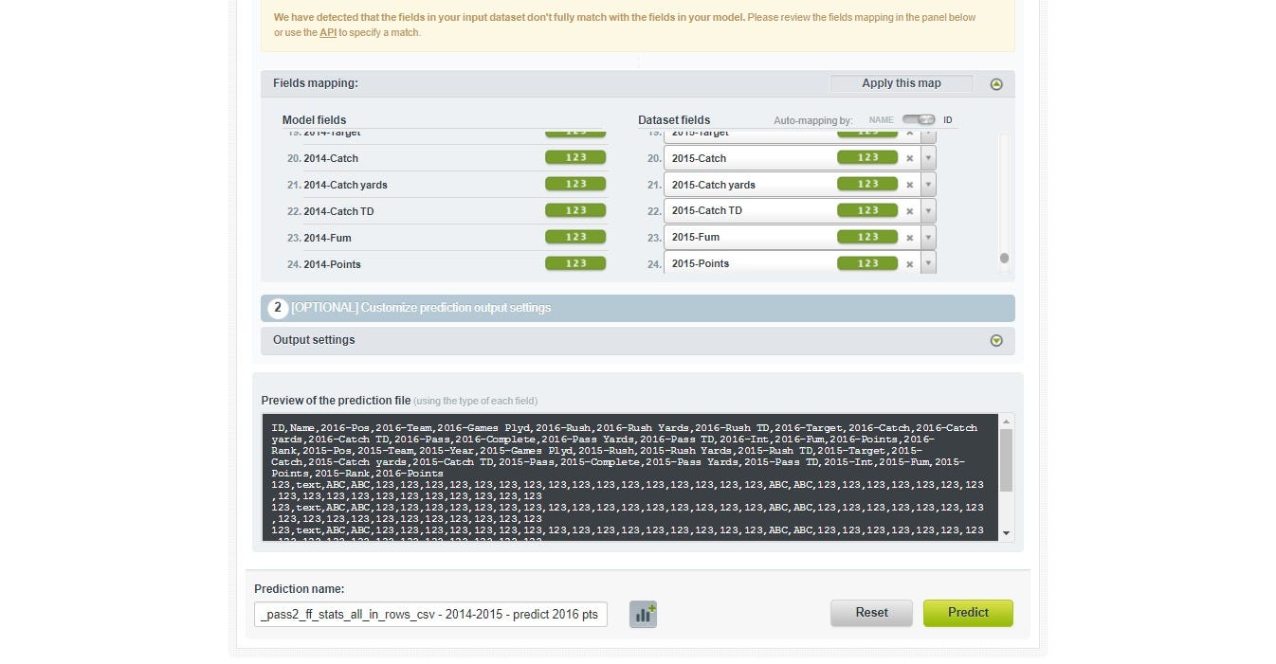Click the Model fields column heading
The height and width of the screenshot is (664, 1276).
pos(314,120)
